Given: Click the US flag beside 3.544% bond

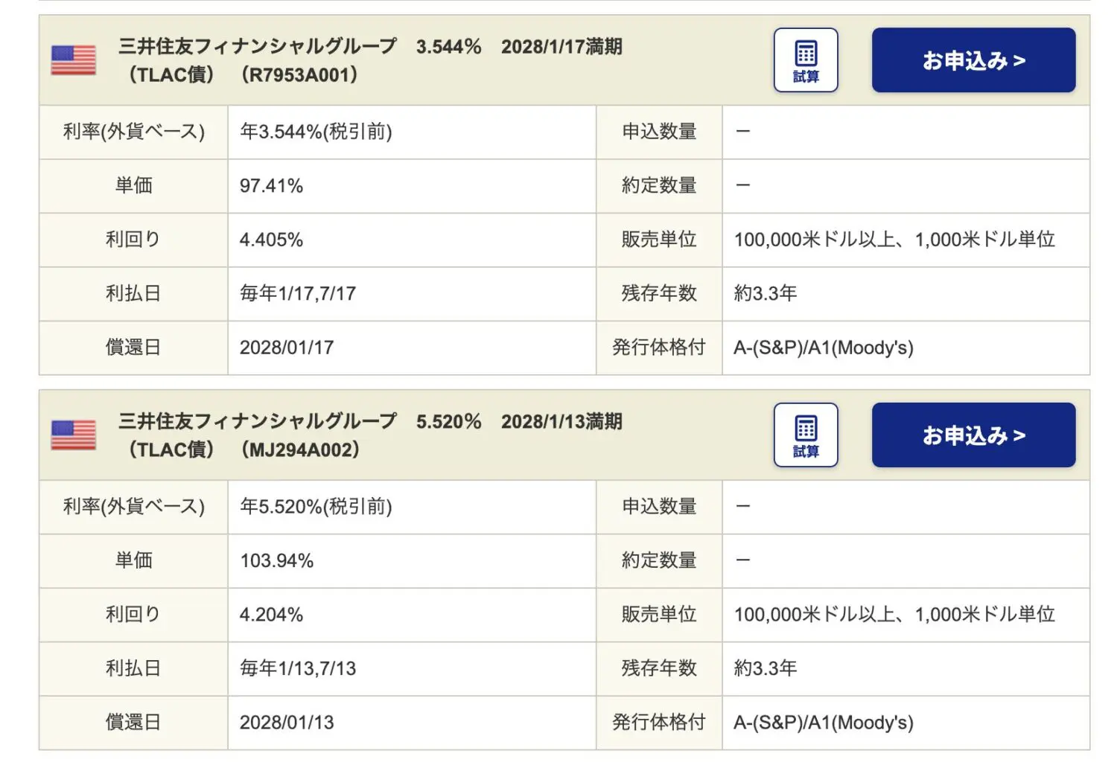Looking at the screenshot, I should [x=73, y=60].
